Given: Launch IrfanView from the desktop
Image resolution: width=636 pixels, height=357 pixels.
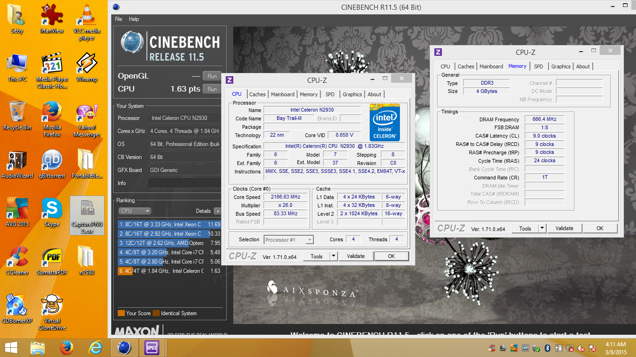Looking at the screenshot, I should (52, 19).
